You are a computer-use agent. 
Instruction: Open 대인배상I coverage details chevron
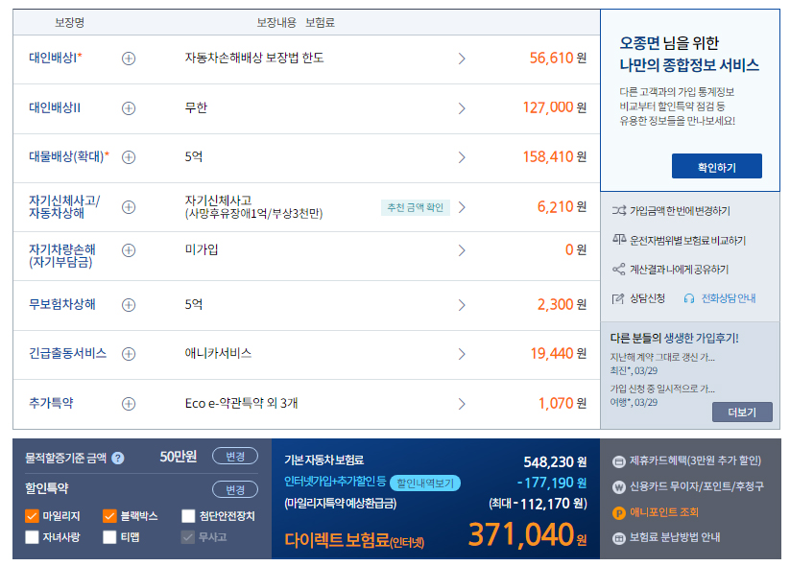click(x=462, y=59)
